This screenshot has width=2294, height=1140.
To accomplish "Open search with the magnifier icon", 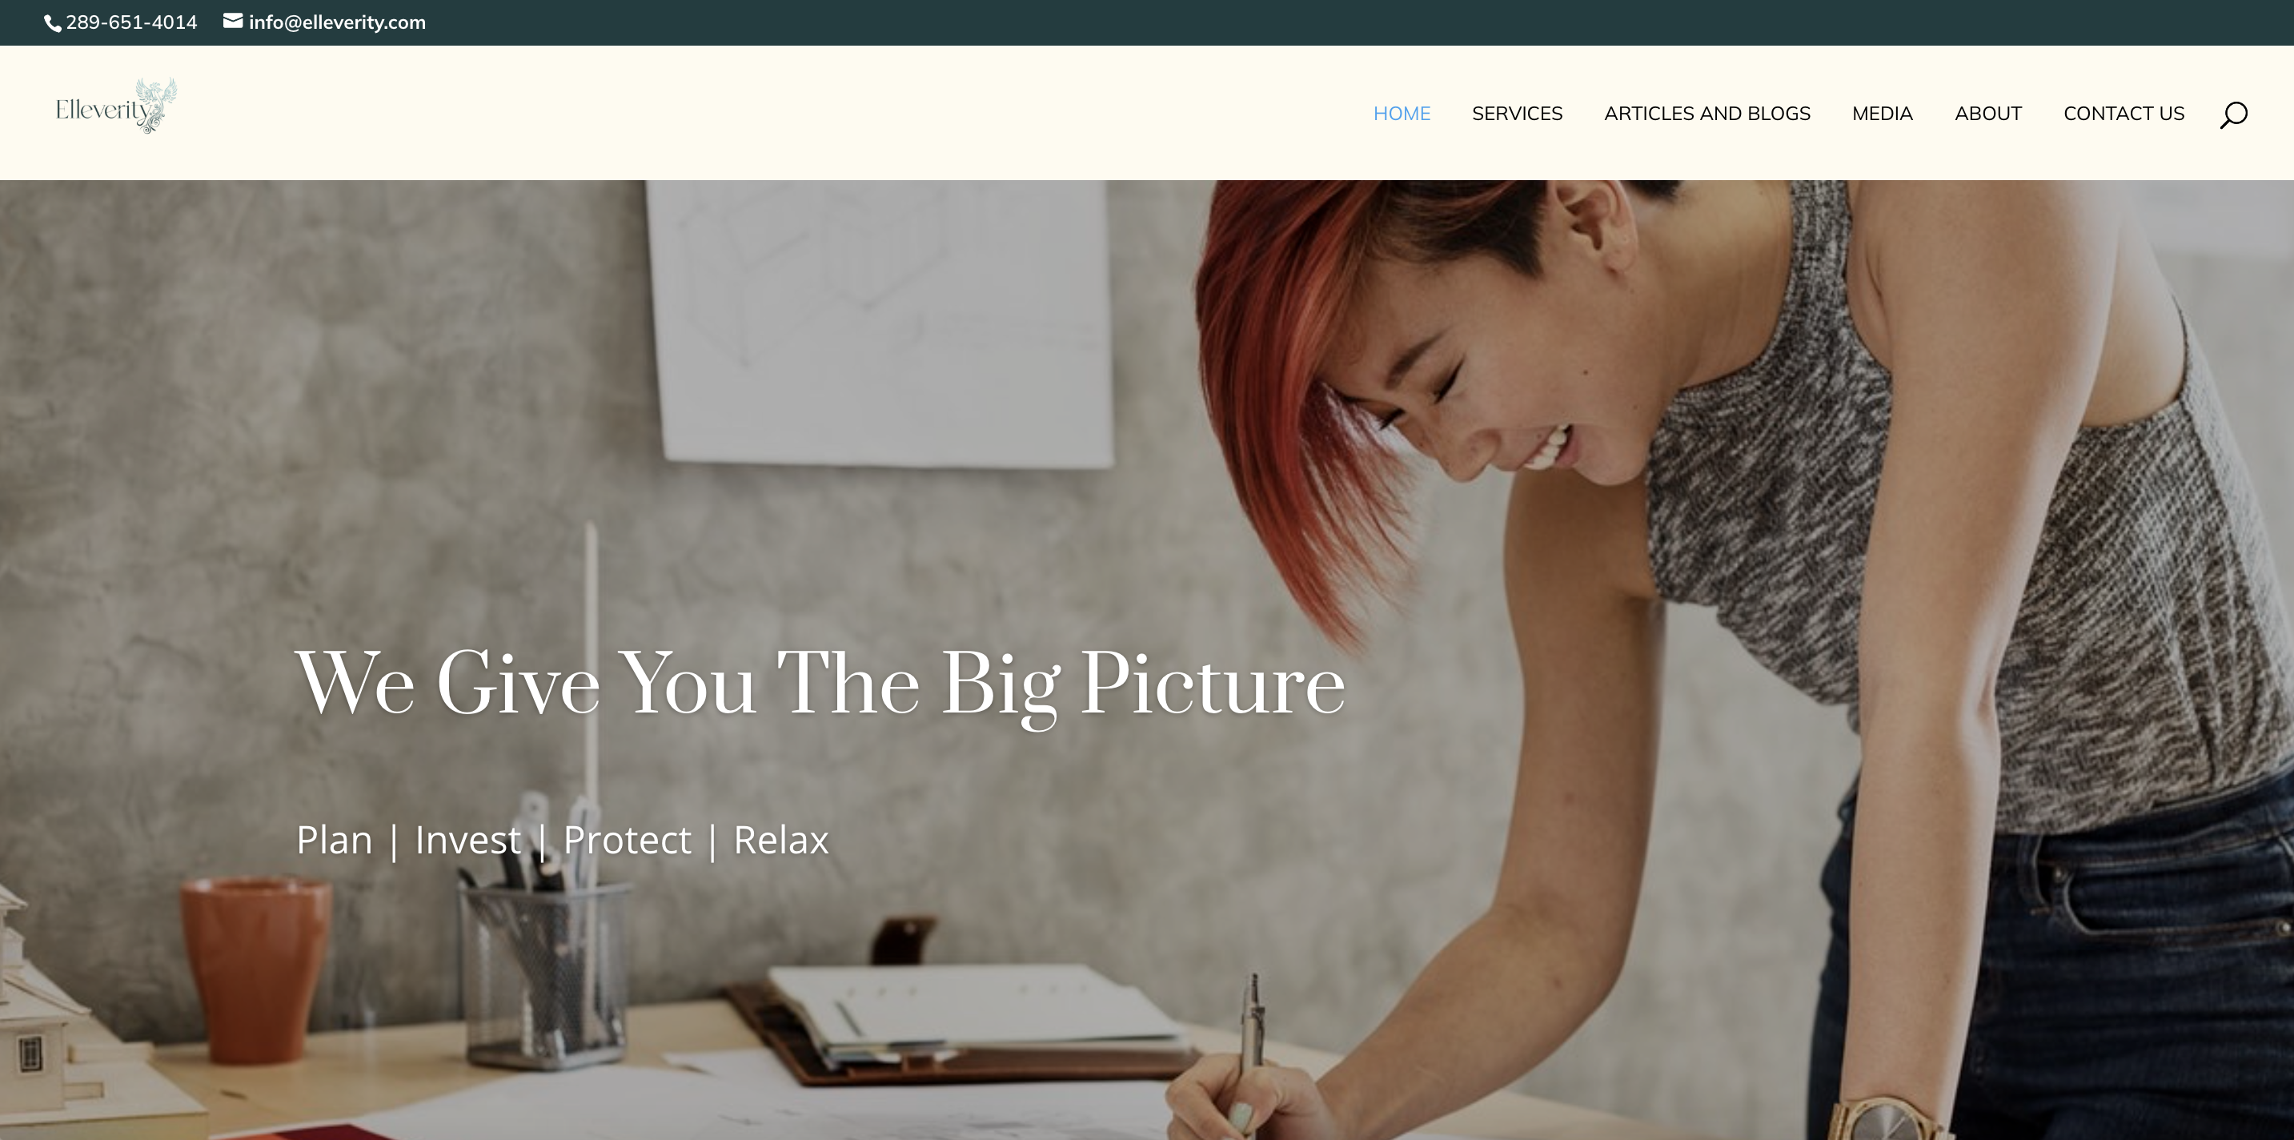I will 2233,115.
